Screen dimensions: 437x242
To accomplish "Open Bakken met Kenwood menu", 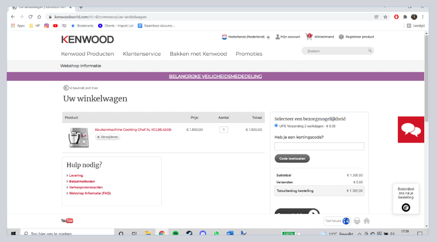I will click(x=198, y=54).
